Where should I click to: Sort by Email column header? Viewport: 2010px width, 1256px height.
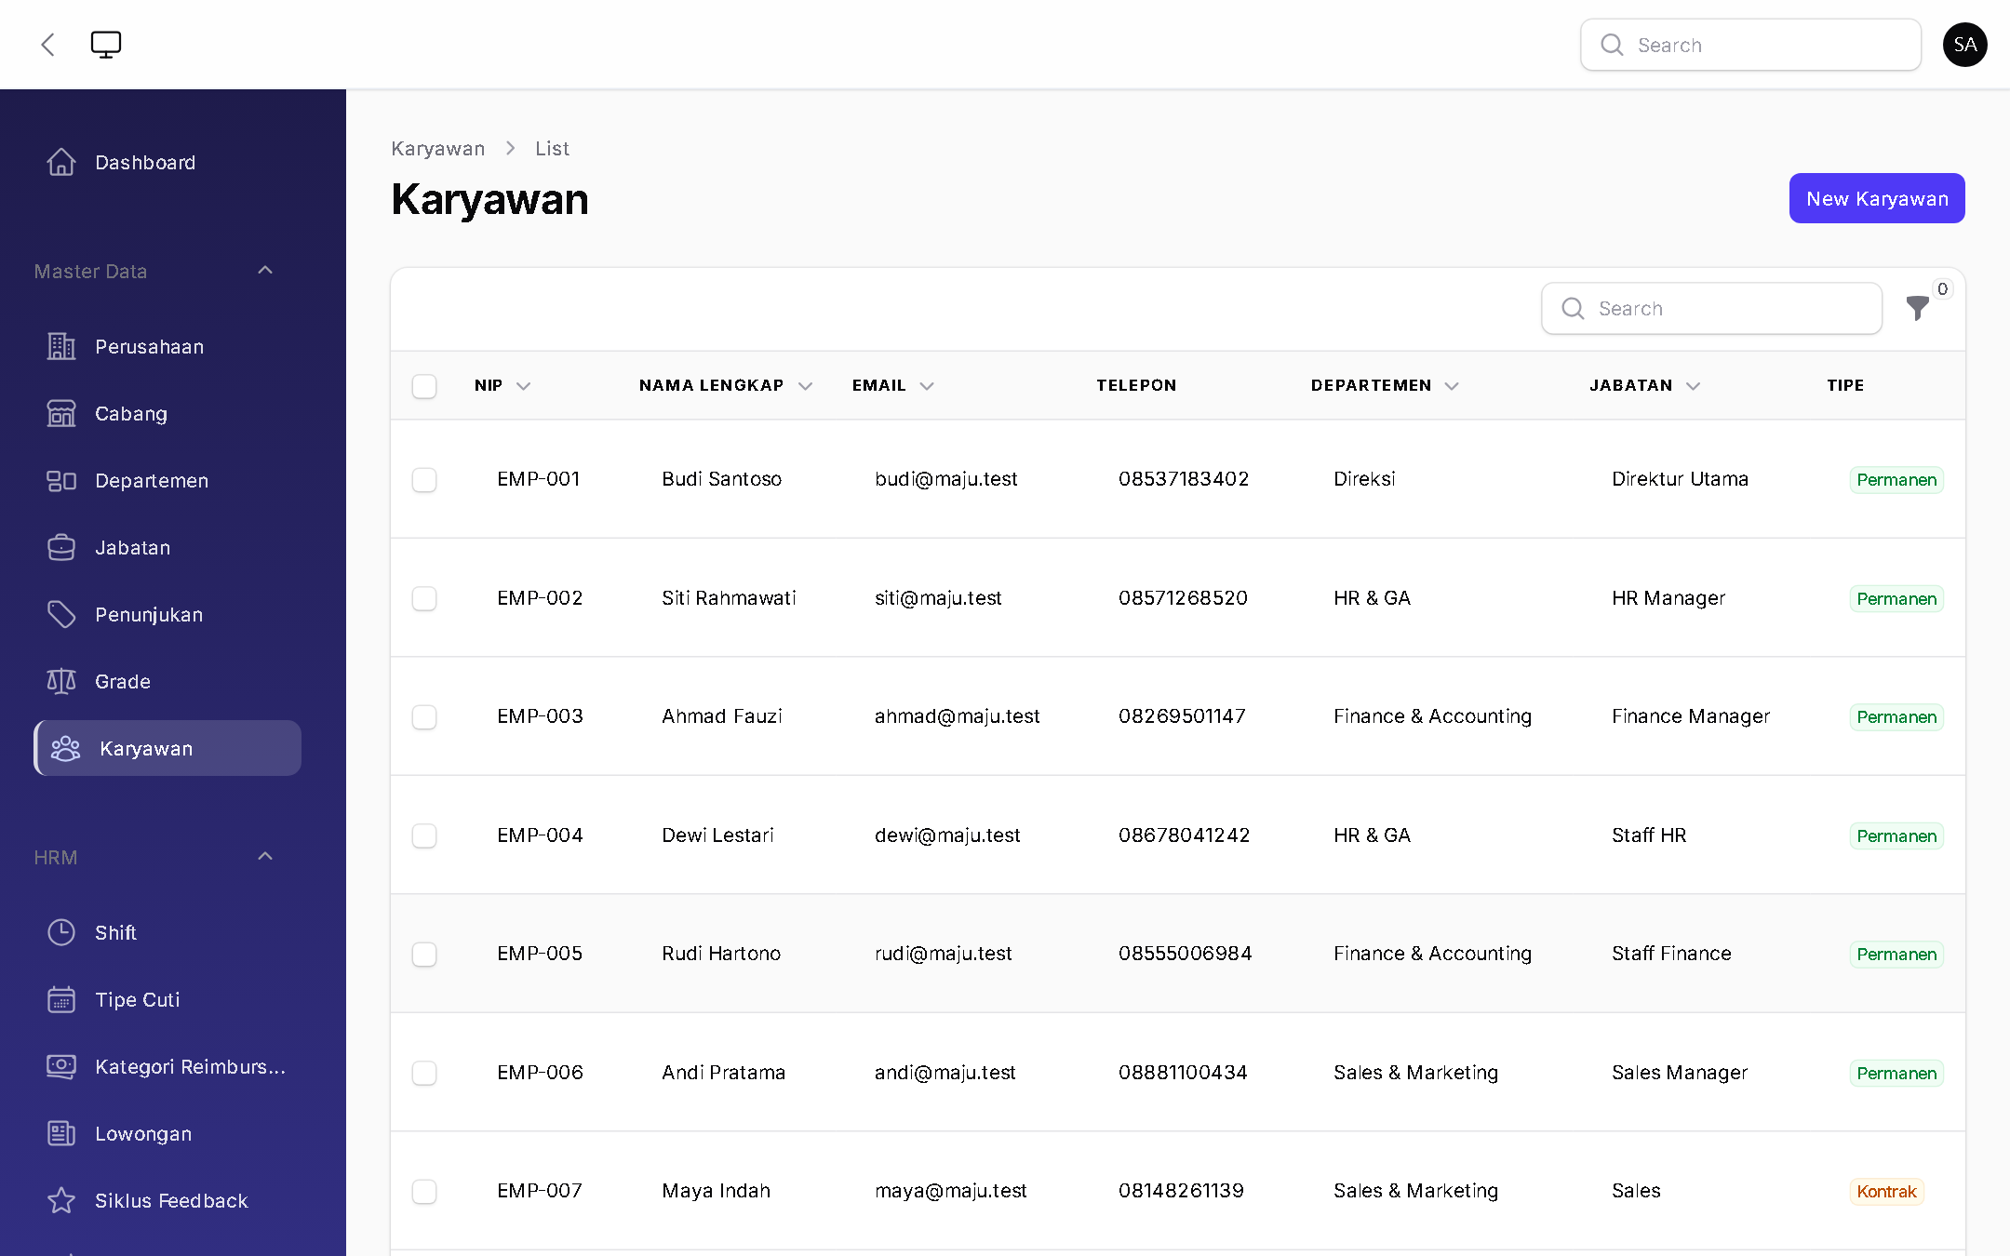892,385
